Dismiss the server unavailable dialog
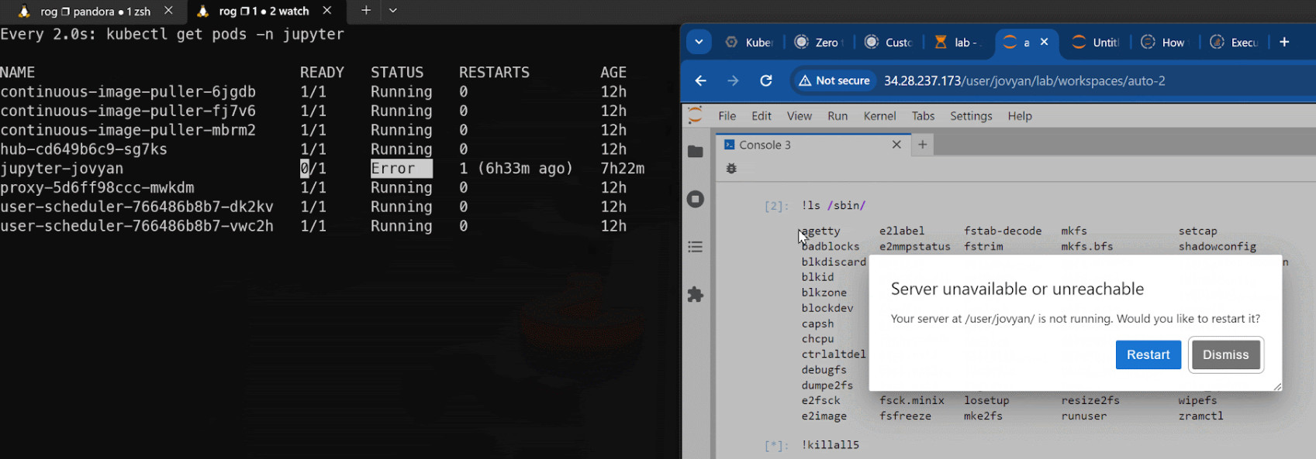Screen dimensions: 1316x459 click(1225, 355)
